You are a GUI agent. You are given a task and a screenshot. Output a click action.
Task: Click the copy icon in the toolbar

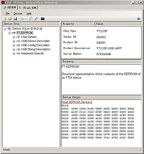22,19
